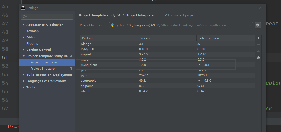Open the Project Interpreter dropdown arrow

click(250, 25)
